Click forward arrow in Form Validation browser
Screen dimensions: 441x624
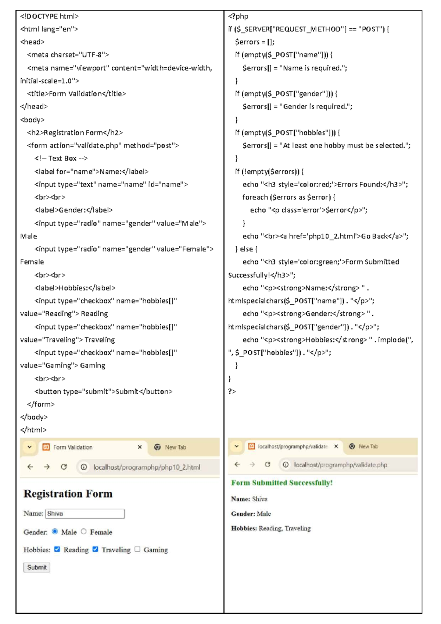tap(47, 467)
